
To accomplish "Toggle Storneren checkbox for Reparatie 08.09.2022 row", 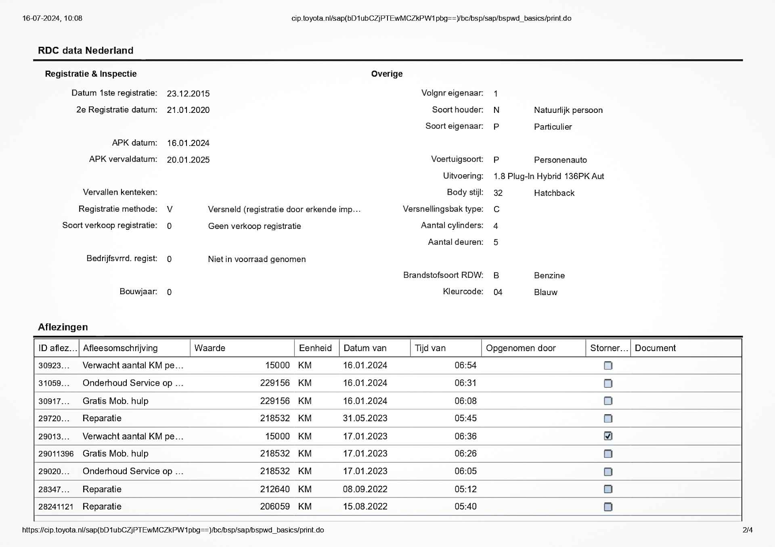I will tap(608, 489).
